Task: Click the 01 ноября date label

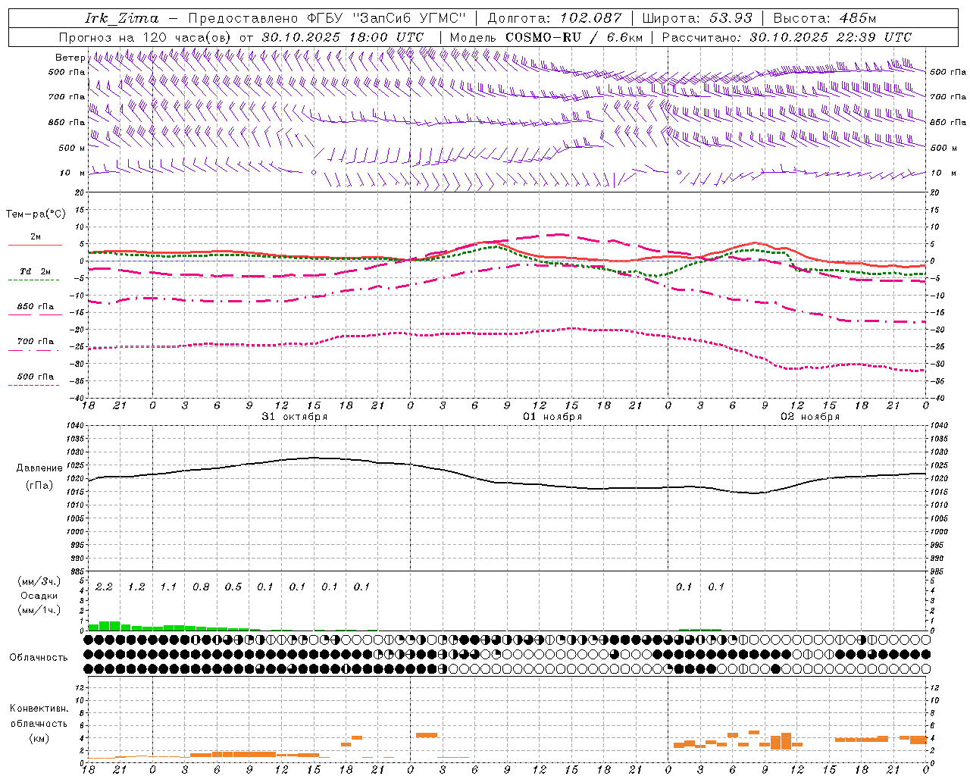Action: (552, 417)
